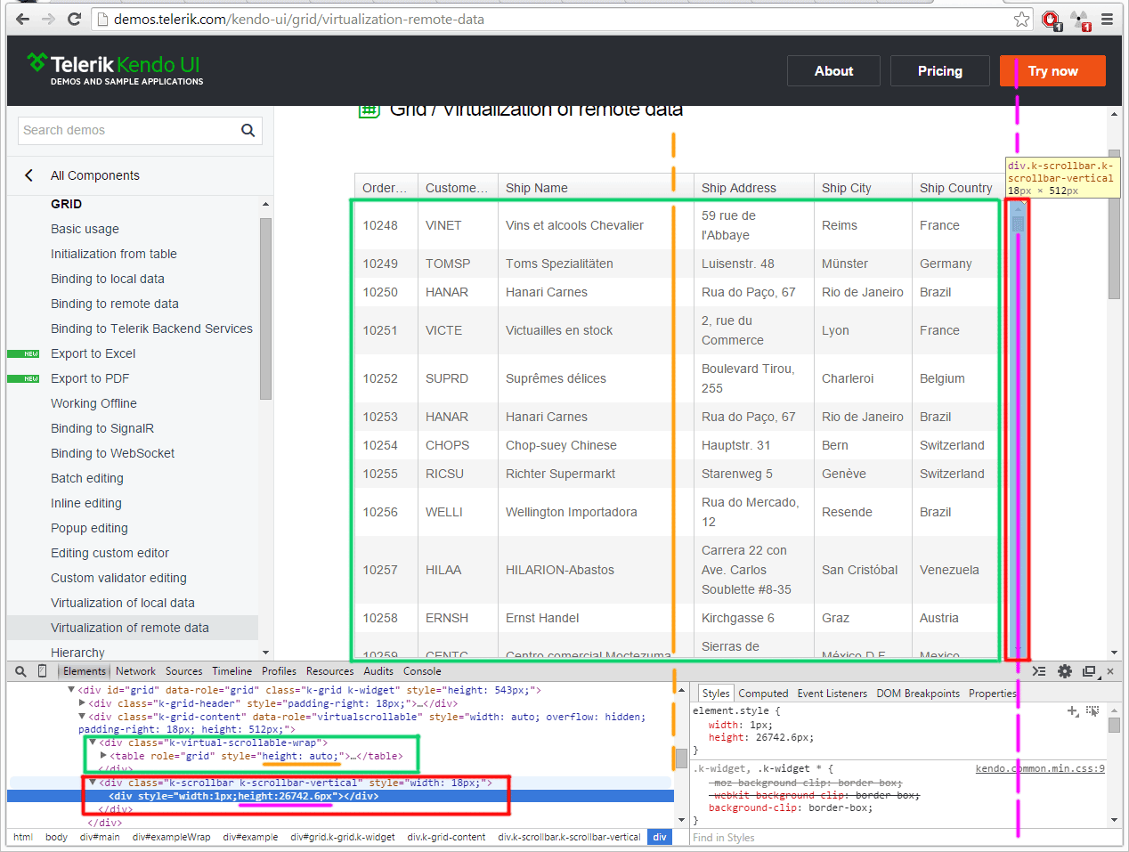Click the page icon left of the URL

102,19
